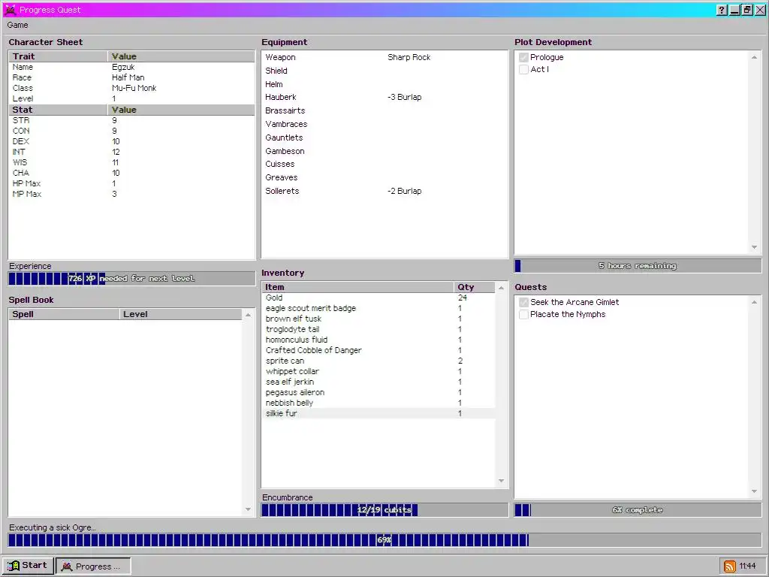Click up arrow in Quests list
769x577 pixels.
pyautogui.click(x=754, y=302)
